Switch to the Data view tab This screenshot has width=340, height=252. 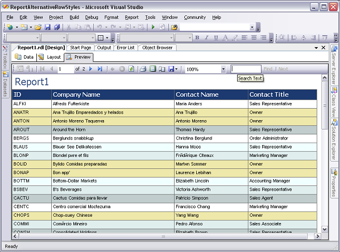tap(24, 57)
